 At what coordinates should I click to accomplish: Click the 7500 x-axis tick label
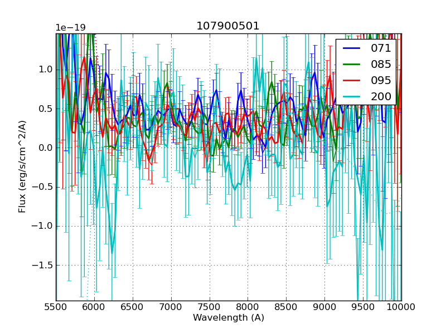pos(210,307)
